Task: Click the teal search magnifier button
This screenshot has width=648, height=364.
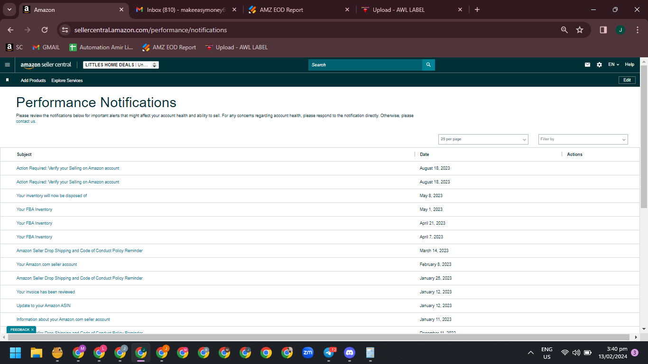Action: tap(428, 65)
